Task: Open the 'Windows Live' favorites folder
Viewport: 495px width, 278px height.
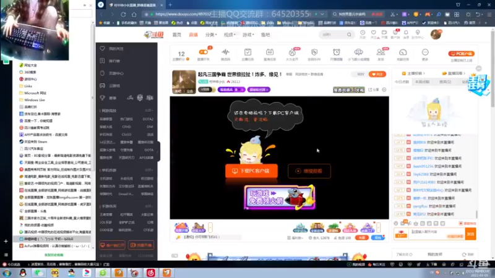Action: 35,100
